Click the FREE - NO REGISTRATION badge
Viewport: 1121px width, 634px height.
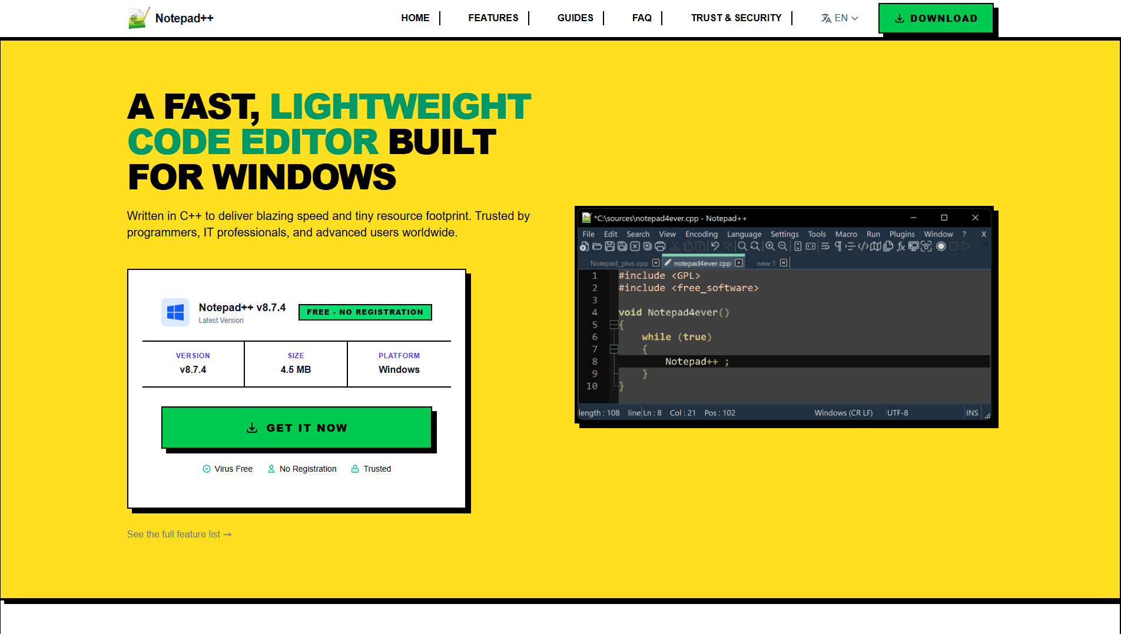(365, 312)
